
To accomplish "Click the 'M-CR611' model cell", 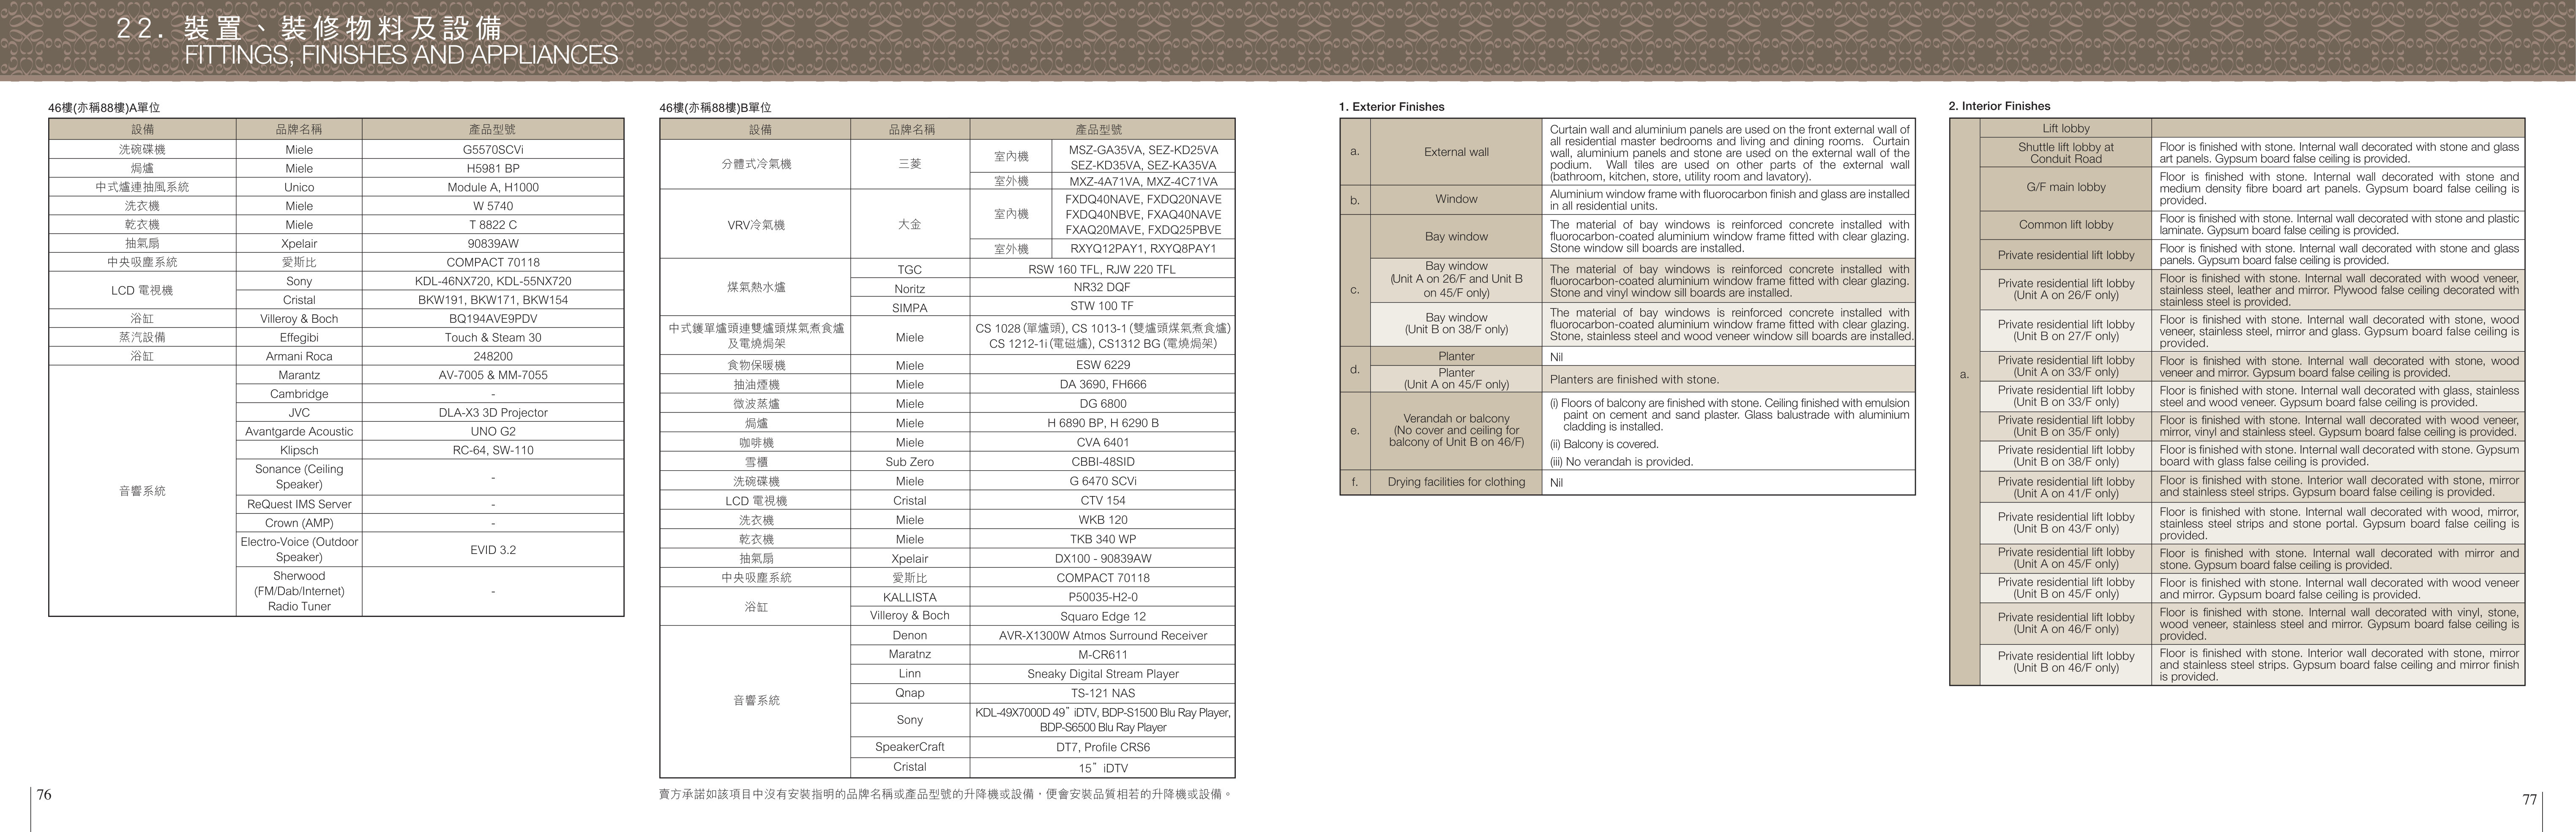I will point(1102,655).
